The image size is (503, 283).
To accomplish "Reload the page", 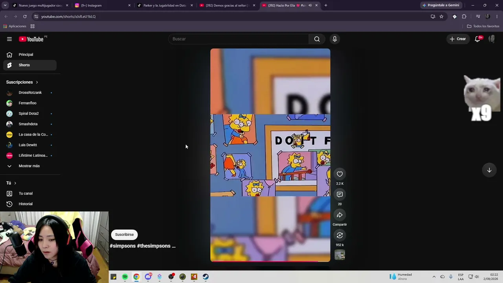I will (x=25, y=17).
